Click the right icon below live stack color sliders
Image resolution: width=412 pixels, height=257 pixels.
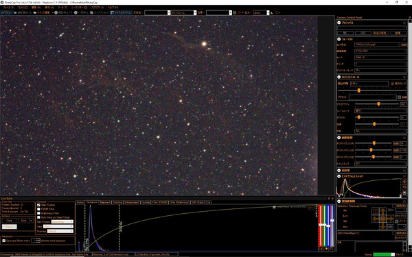click(331, 249)
